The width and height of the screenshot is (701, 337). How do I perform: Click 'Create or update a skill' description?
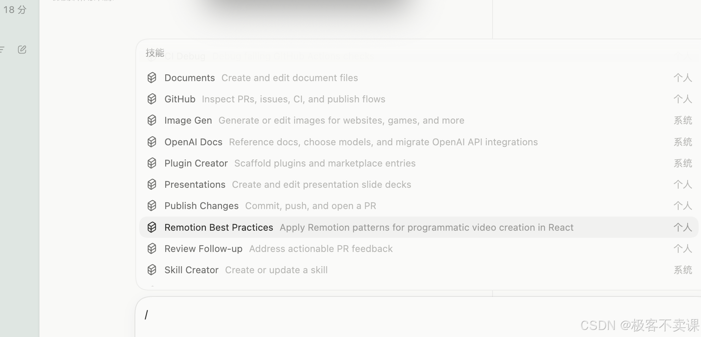pos(276,270)
